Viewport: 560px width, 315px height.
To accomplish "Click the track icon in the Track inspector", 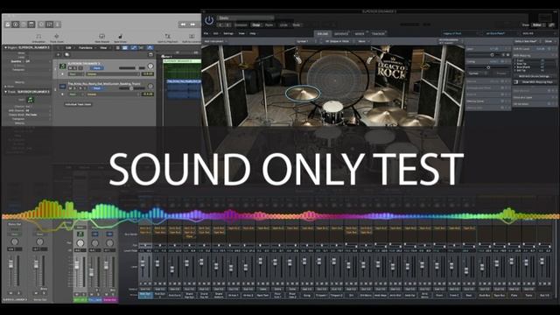I will 31,100.
